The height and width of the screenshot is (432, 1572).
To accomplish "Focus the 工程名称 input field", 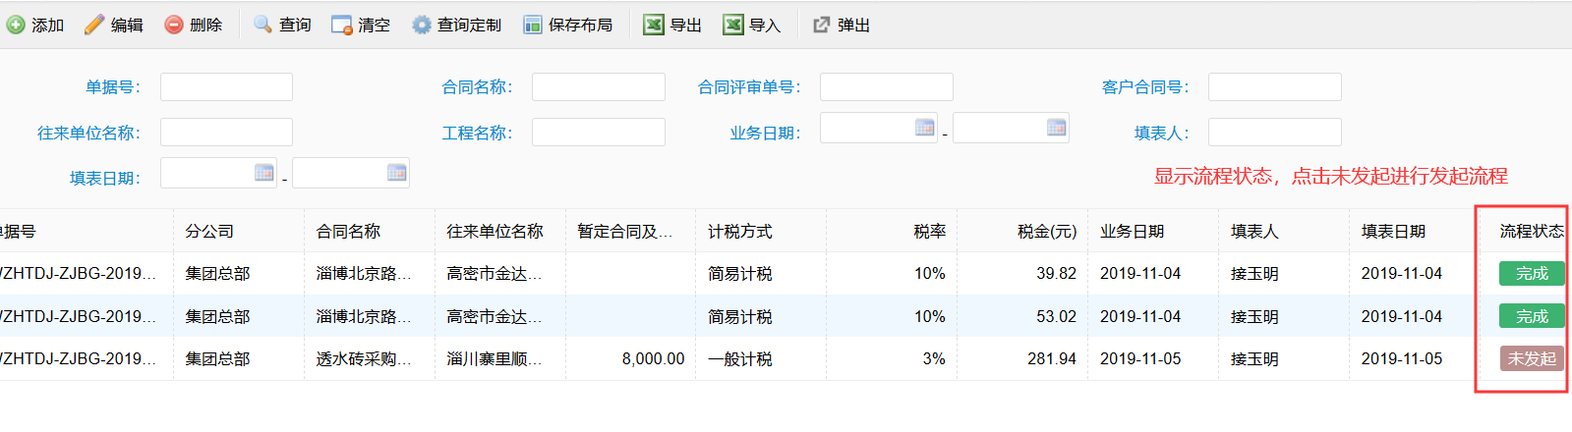I will (x=599, y=132).
